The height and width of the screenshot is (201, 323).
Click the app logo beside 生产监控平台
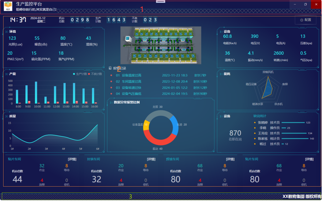(x=8, y=6)
